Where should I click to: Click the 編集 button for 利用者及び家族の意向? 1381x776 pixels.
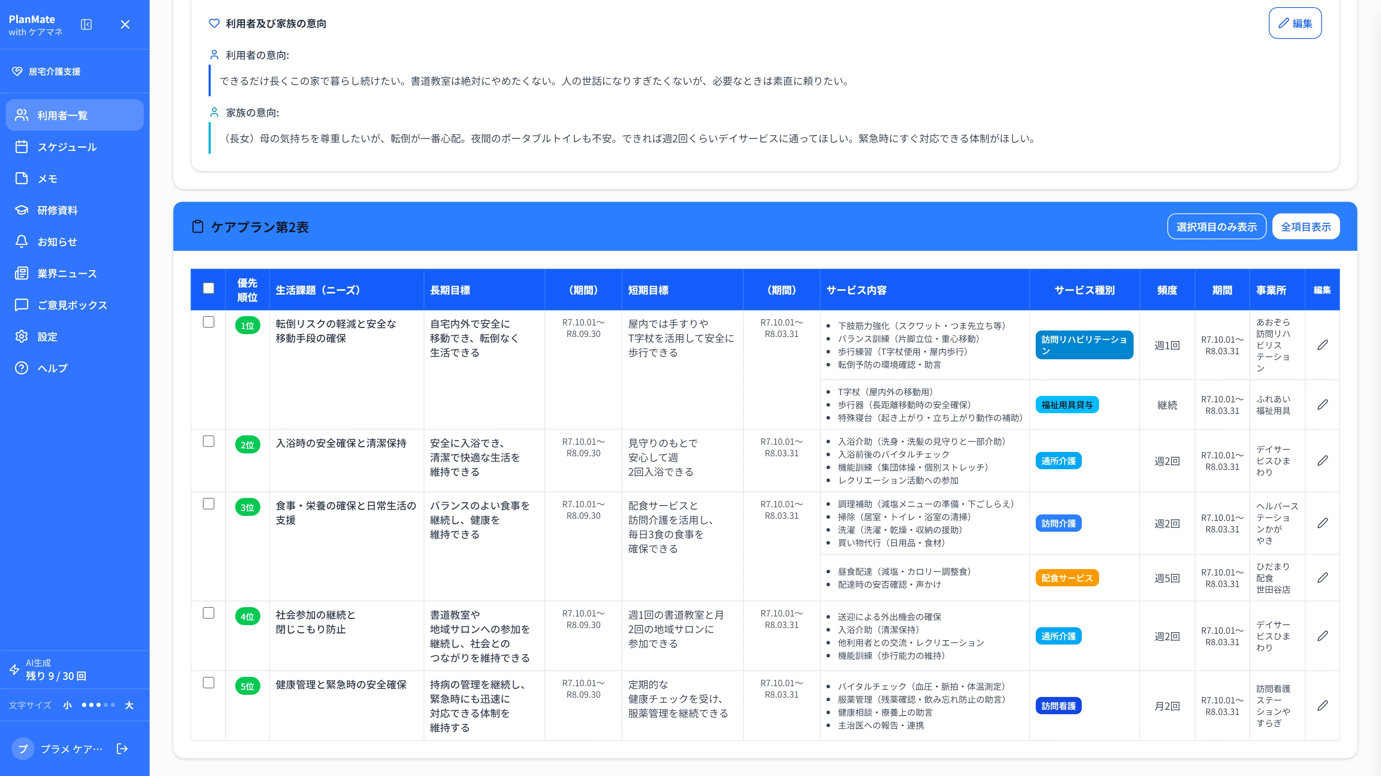click(1295, 23)
